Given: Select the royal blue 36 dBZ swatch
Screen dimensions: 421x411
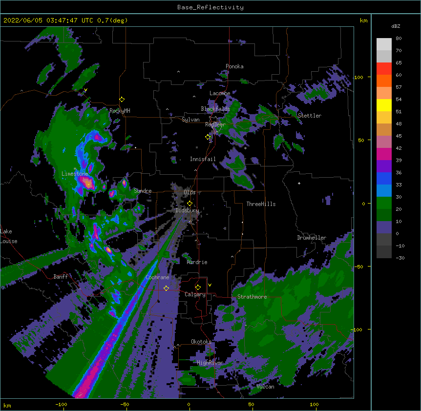Looking at the screenshot, I should (x=384, y=178).
